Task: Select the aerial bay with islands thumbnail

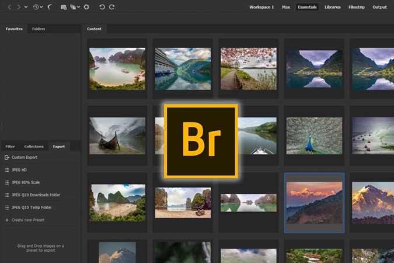Action: coord(117,69)
